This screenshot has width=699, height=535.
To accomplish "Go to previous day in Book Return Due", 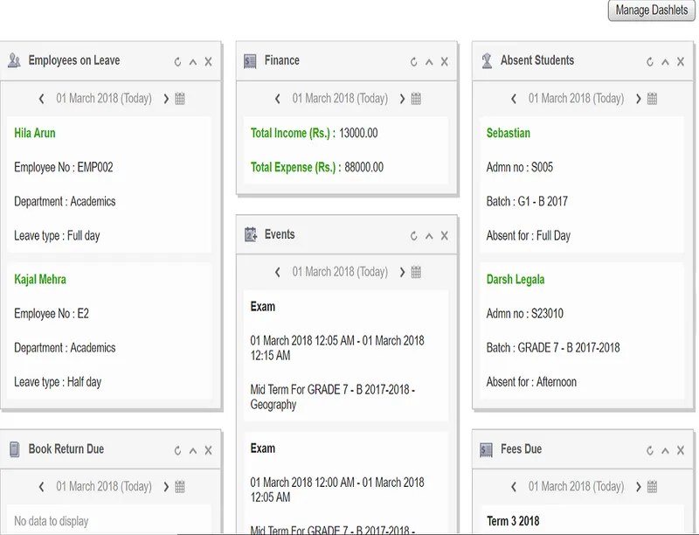I will pyautogui.click(x=41, y=487).
